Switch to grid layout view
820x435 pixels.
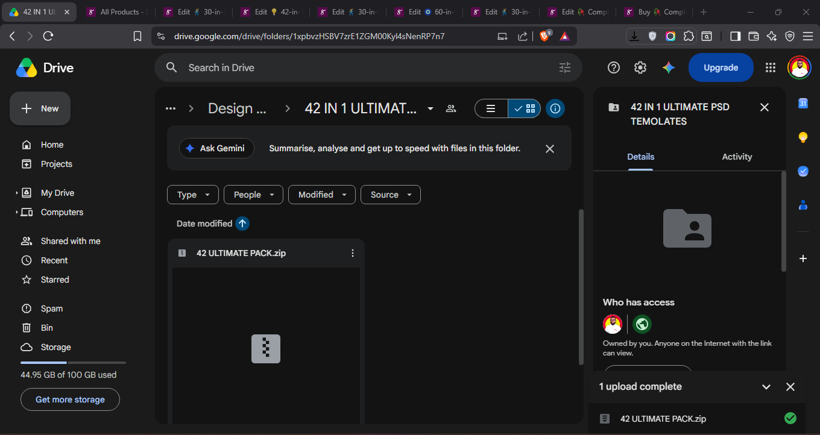(525, 108)
